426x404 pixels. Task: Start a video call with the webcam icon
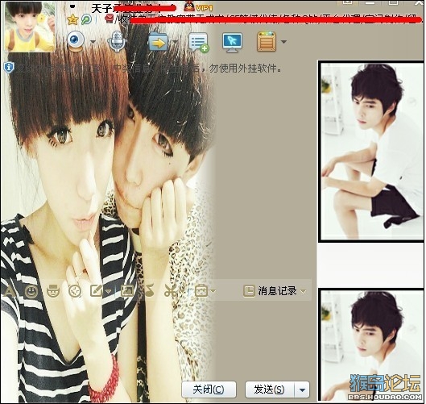(76, 41)
